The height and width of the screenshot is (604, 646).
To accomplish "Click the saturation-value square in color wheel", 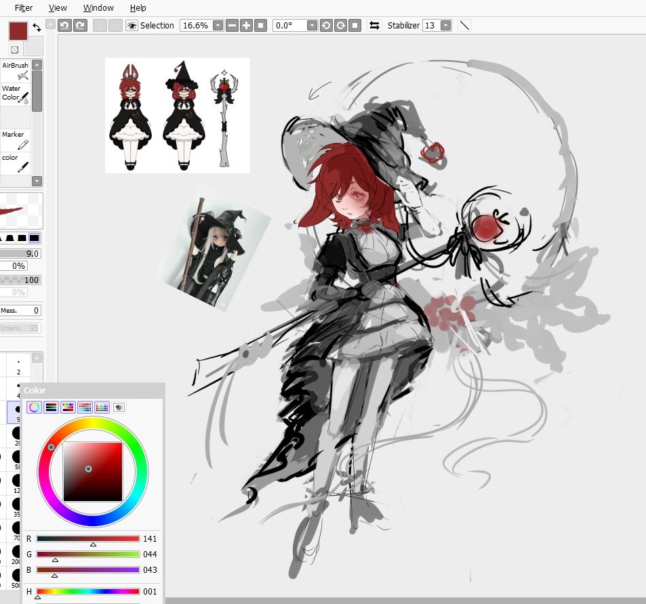I will coord(93,472).
